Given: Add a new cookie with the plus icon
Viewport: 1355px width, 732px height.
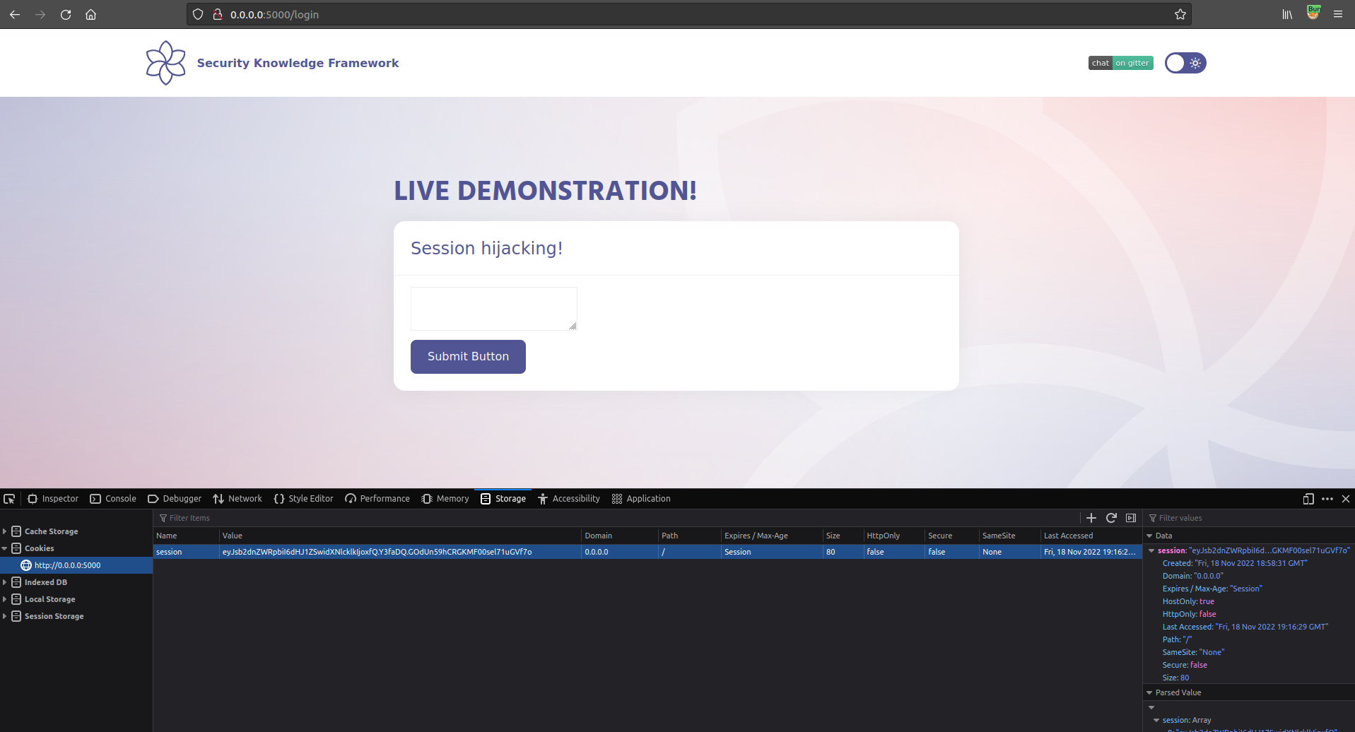Looking at the screenshot, I should pyautogui.click(x=1091, y=518).
